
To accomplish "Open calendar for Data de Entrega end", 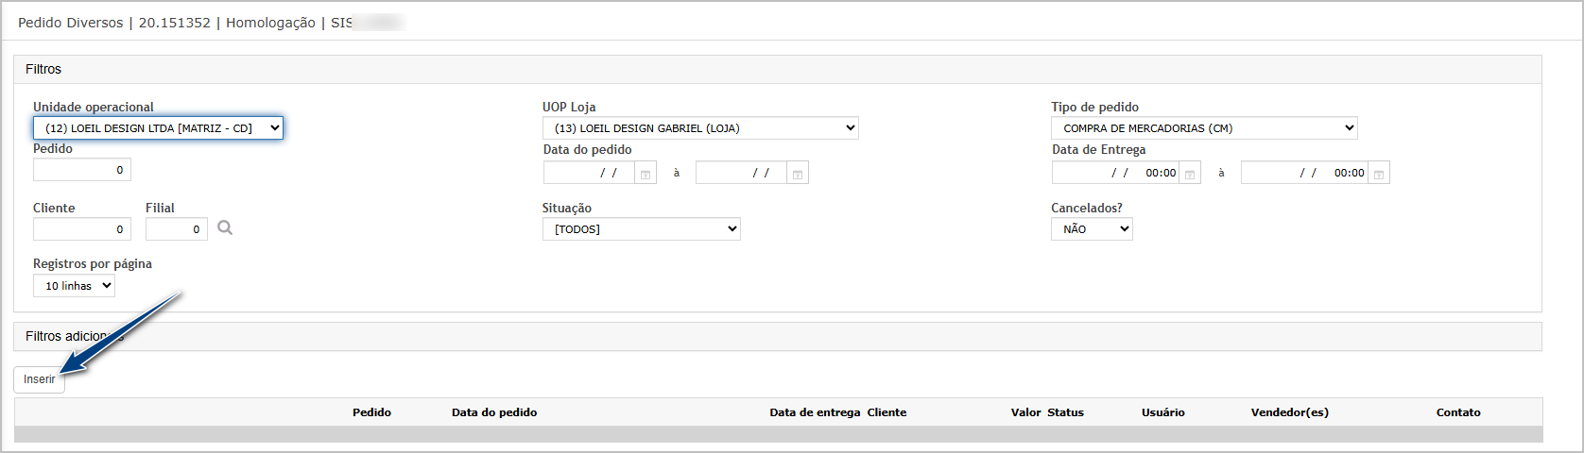I will click(x=1379, y=174).
